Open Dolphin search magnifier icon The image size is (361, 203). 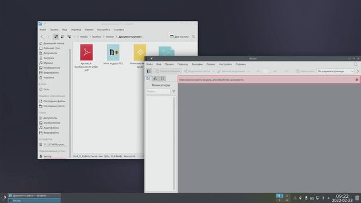[x=193, y=37]
